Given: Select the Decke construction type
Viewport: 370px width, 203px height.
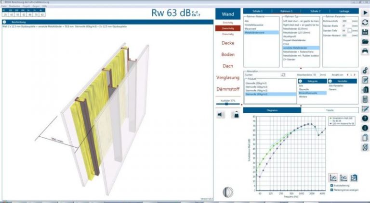Looking at the screenshot, I should (227, 43).
